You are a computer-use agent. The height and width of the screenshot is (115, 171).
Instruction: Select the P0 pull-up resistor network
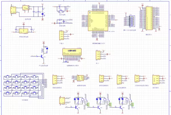131,21
